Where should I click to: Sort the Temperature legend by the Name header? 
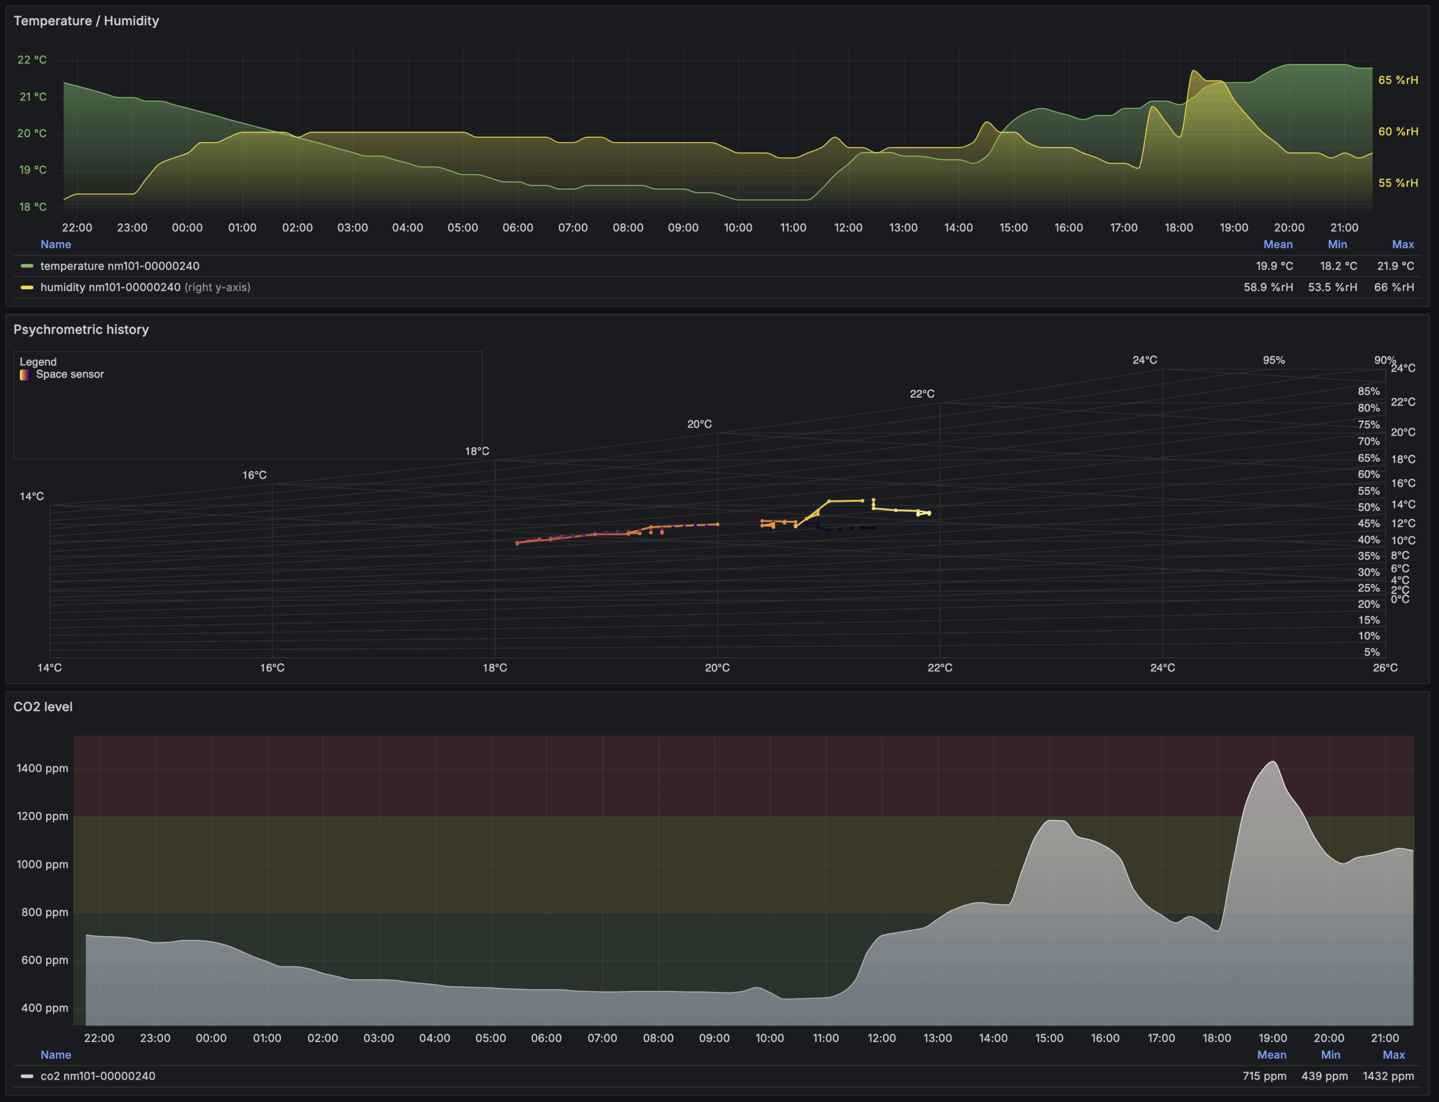(x=56, y=244)
